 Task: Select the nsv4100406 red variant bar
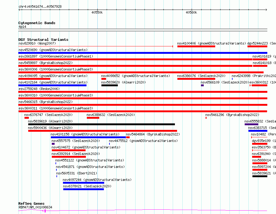[196, 46]
